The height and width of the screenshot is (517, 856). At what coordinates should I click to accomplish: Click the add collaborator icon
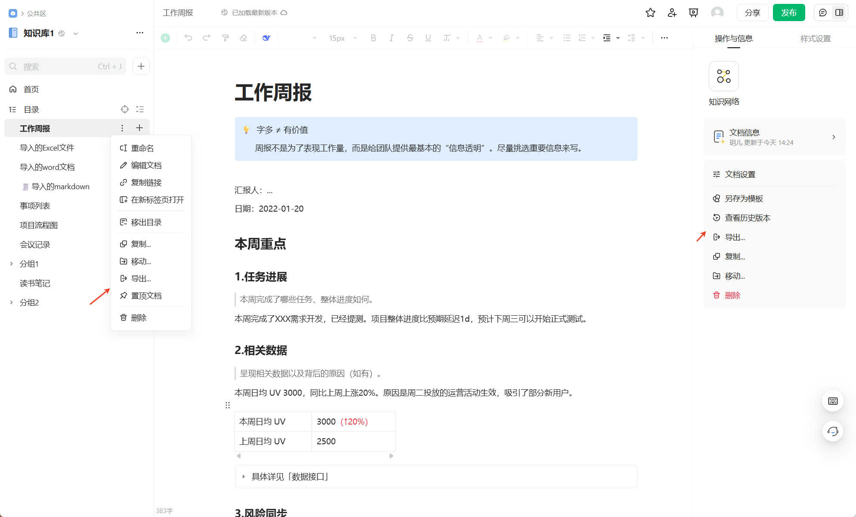[x=672, y=12]
